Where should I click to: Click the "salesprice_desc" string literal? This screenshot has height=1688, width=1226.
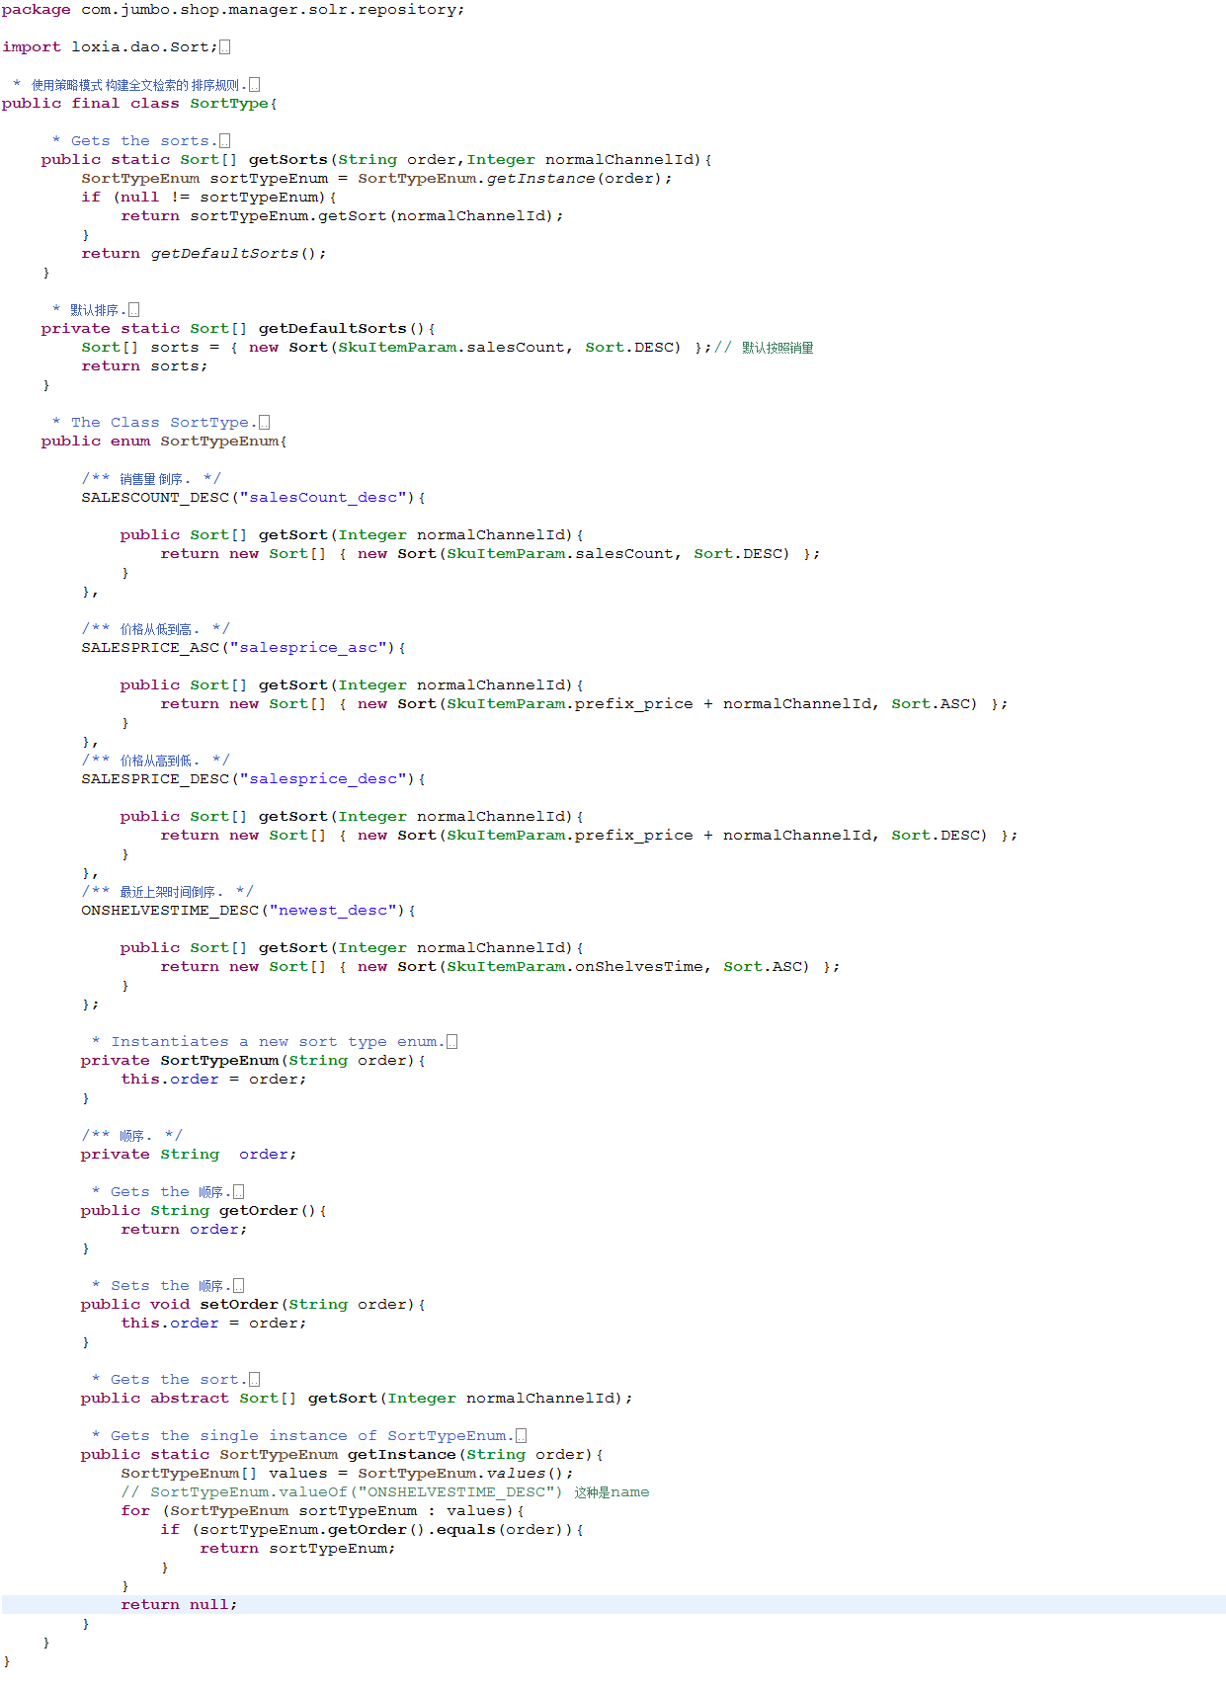coord(323,779)
